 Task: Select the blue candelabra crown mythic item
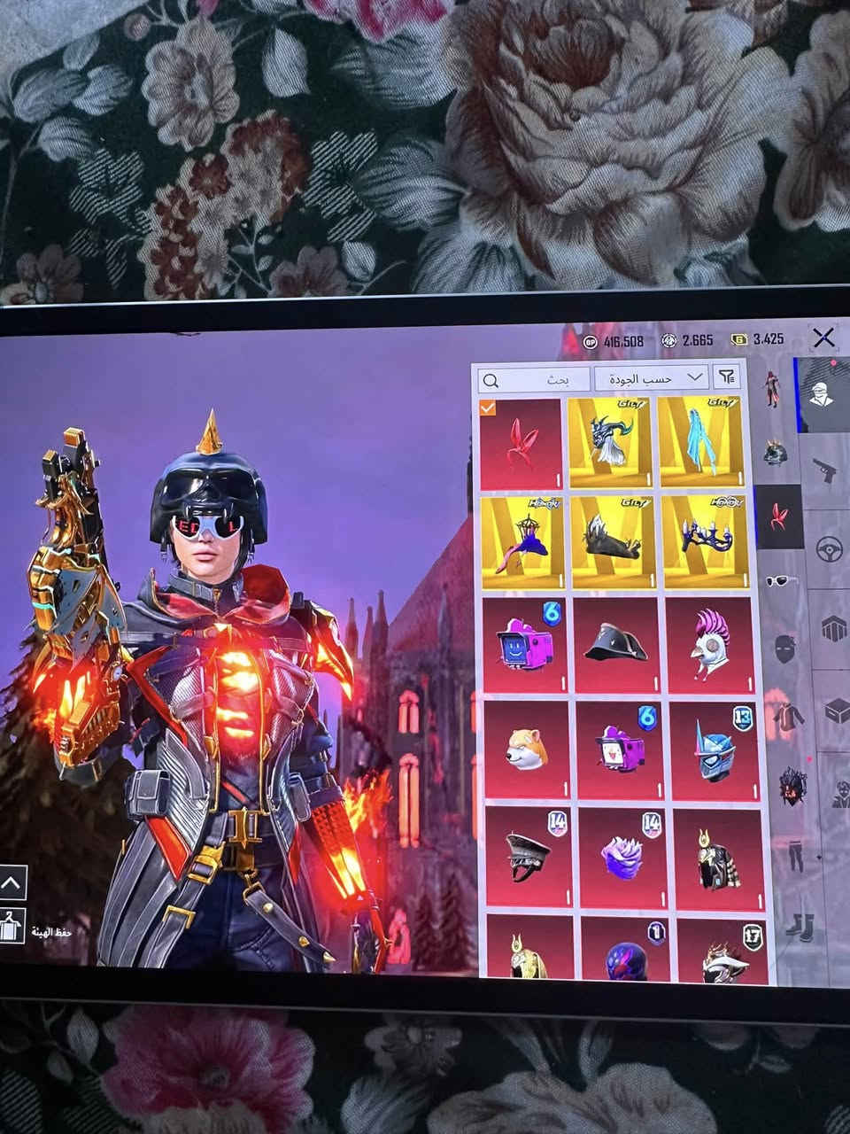706,541
